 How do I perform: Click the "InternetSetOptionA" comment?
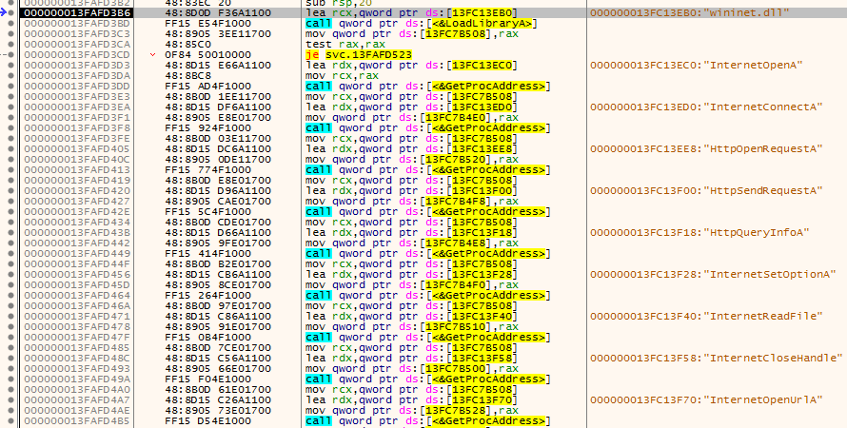[x=713, y=274]
